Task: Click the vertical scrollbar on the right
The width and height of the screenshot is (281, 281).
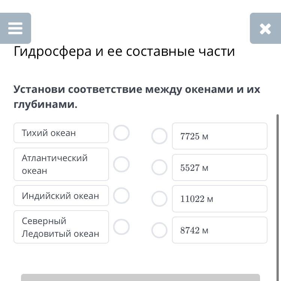Action: [x=278, y=187]
